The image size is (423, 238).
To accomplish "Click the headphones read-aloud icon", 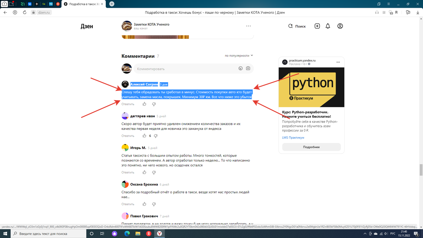I will click(x=377, y=12).
